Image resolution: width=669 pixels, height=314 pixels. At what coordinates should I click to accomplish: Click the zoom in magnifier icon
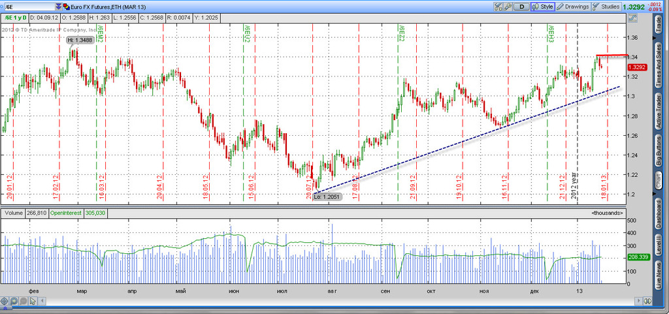[x=14, y=301]
